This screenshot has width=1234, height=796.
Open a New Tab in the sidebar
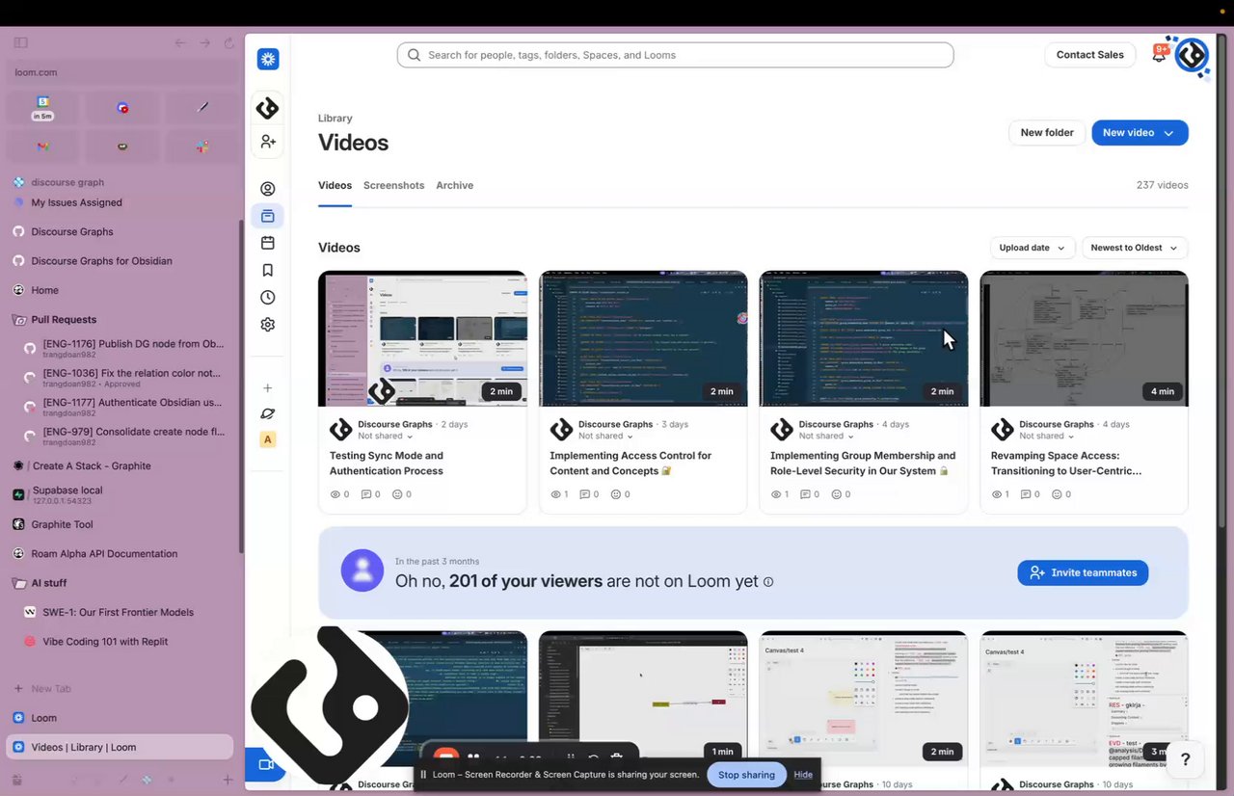tap(121, 688)
